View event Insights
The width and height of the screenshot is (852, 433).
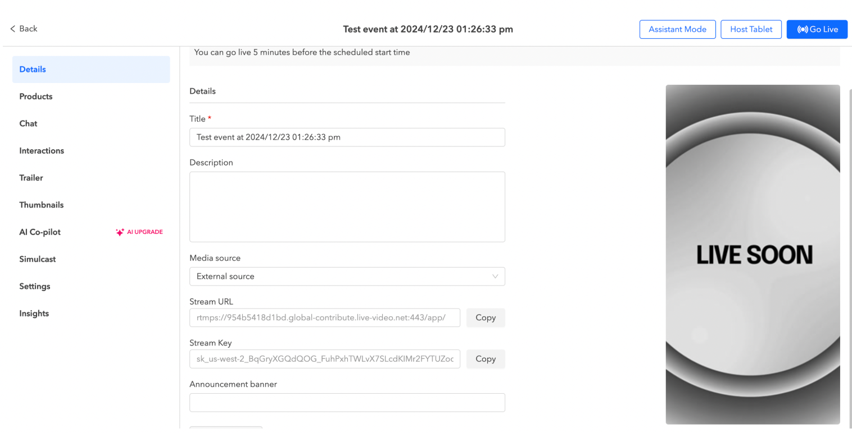pos(34,313)
